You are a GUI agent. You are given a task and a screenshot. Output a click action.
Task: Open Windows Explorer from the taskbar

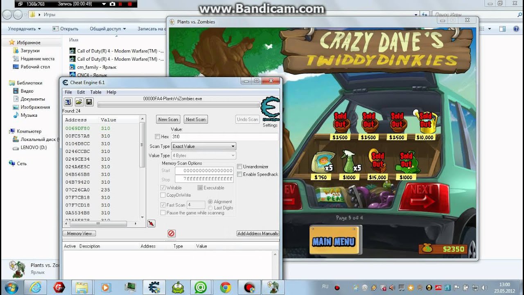tap(82, 287)
